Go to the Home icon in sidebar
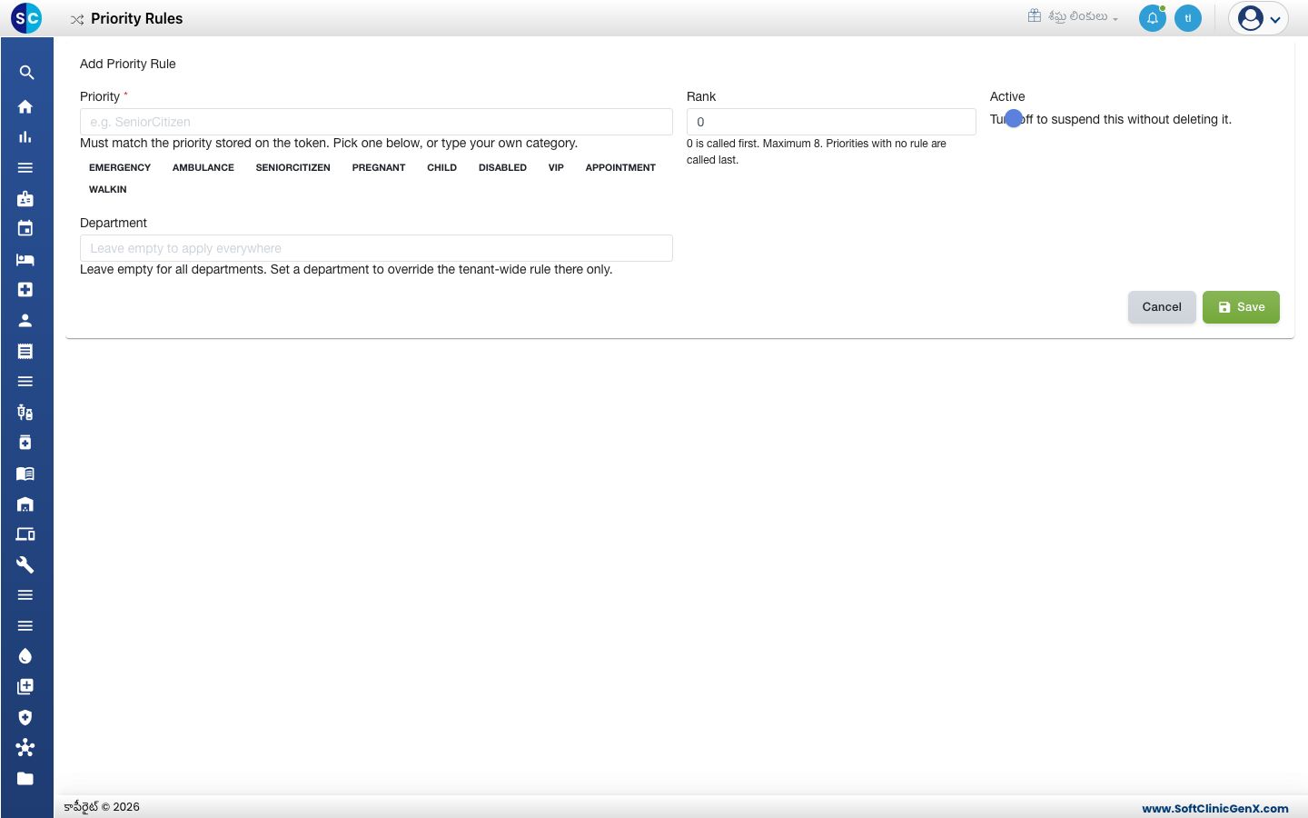Viewport: 1308px width, 818px height. coord(25,106)
